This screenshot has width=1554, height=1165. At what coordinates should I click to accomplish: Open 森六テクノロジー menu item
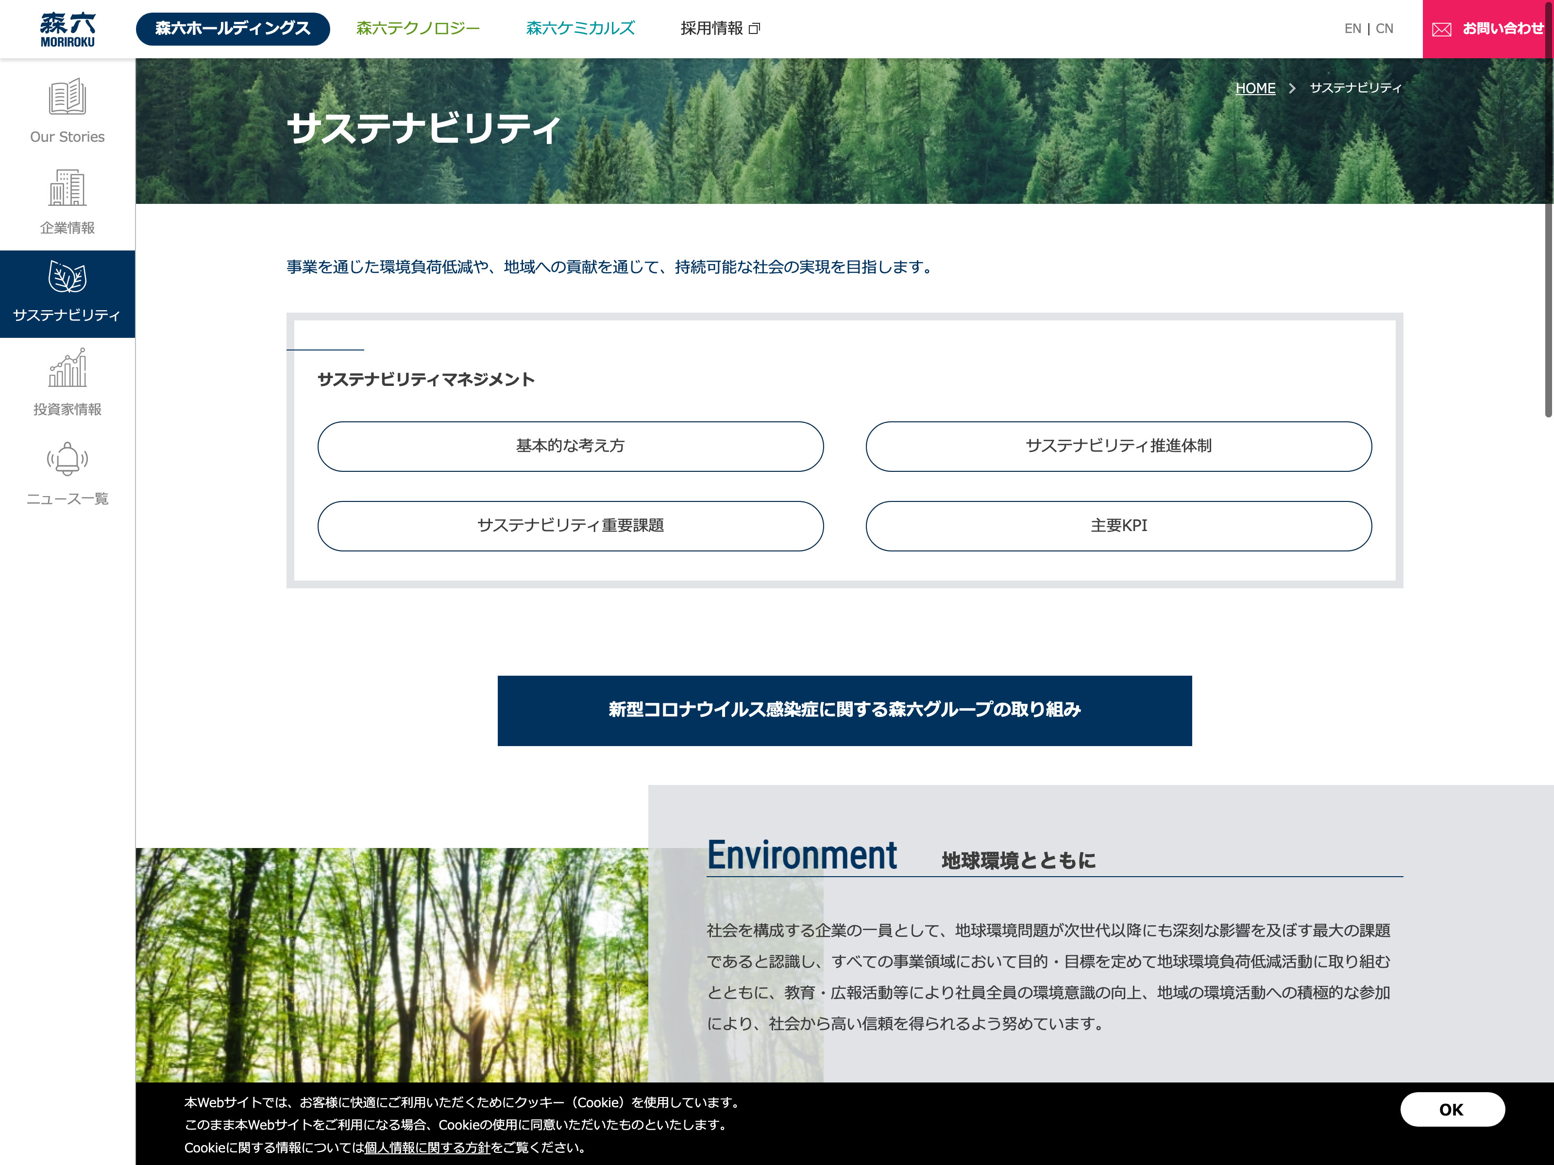[418, 29]
